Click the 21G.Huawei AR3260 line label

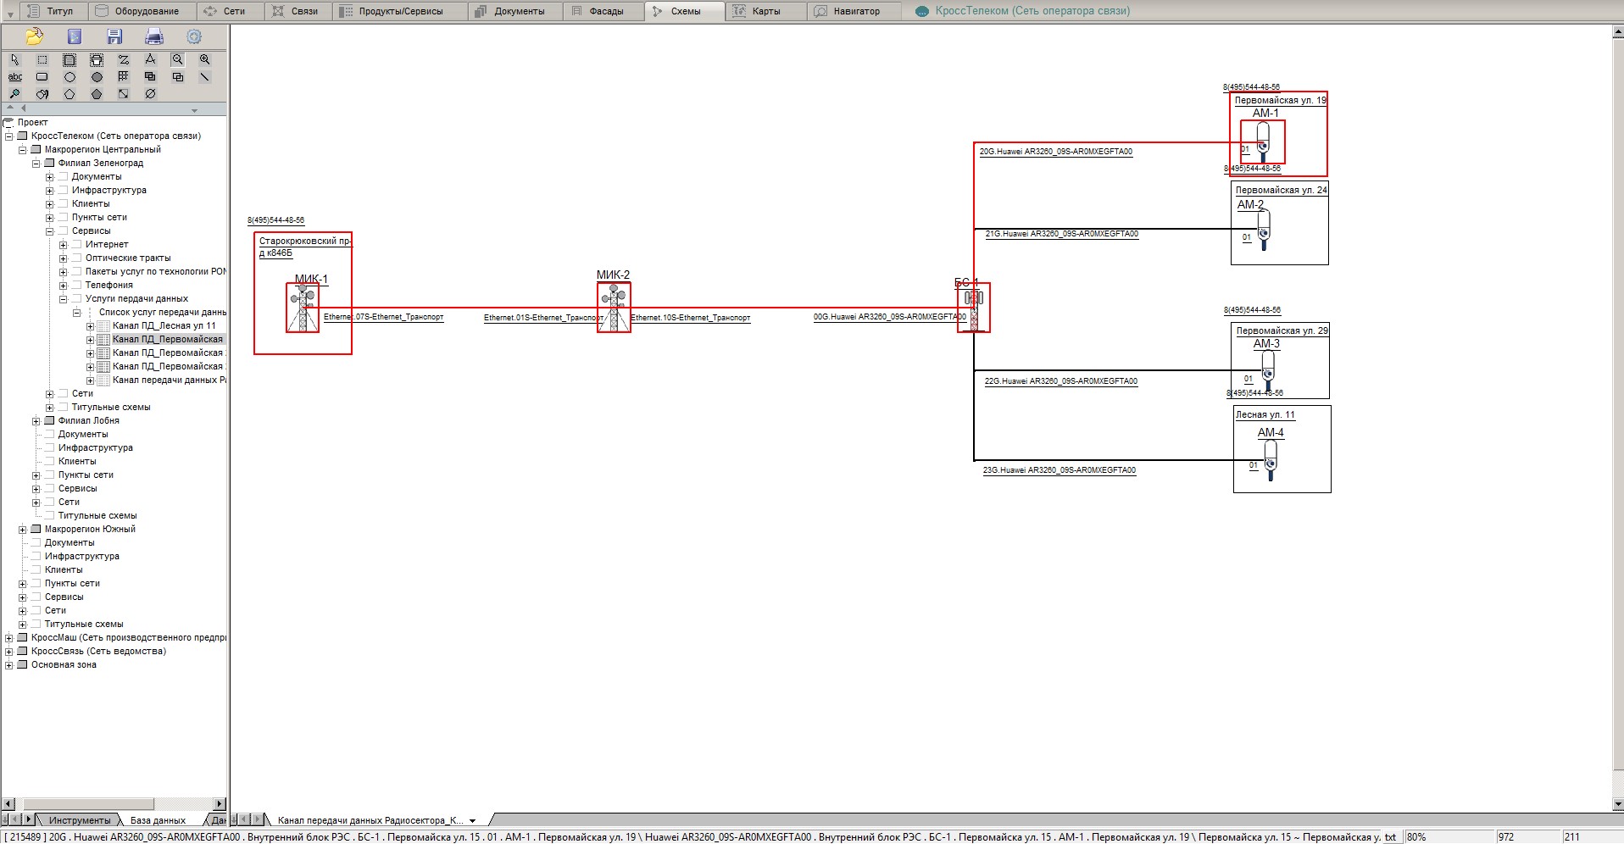(x=1061, y=234)
